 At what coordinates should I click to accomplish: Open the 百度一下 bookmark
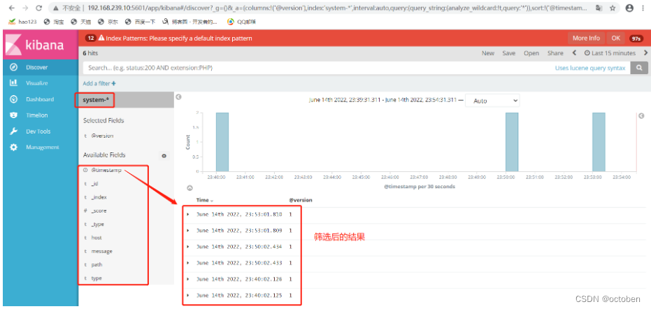(x=141, y=22)
